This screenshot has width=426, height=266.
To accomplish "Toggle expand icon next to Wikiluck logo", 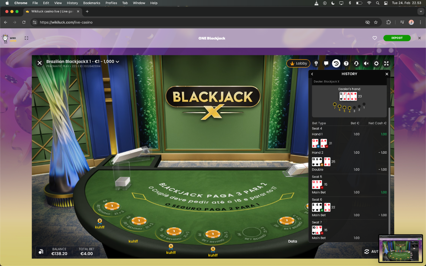I will pos(26,38).
